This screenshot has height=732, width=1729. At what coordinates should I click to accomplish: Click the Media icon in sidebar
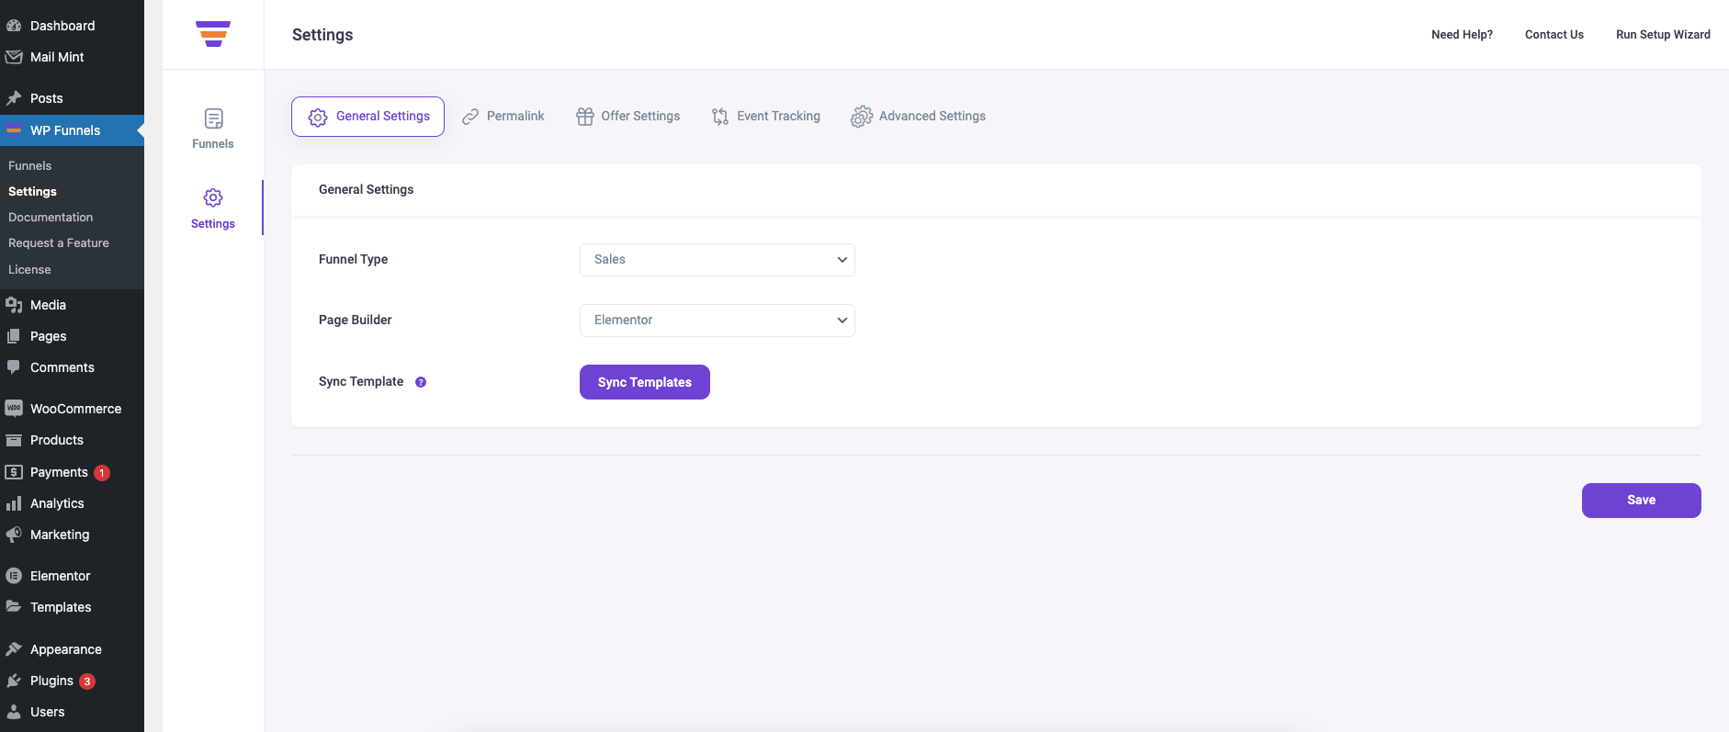pyautogui.click(x=14, y=305)
